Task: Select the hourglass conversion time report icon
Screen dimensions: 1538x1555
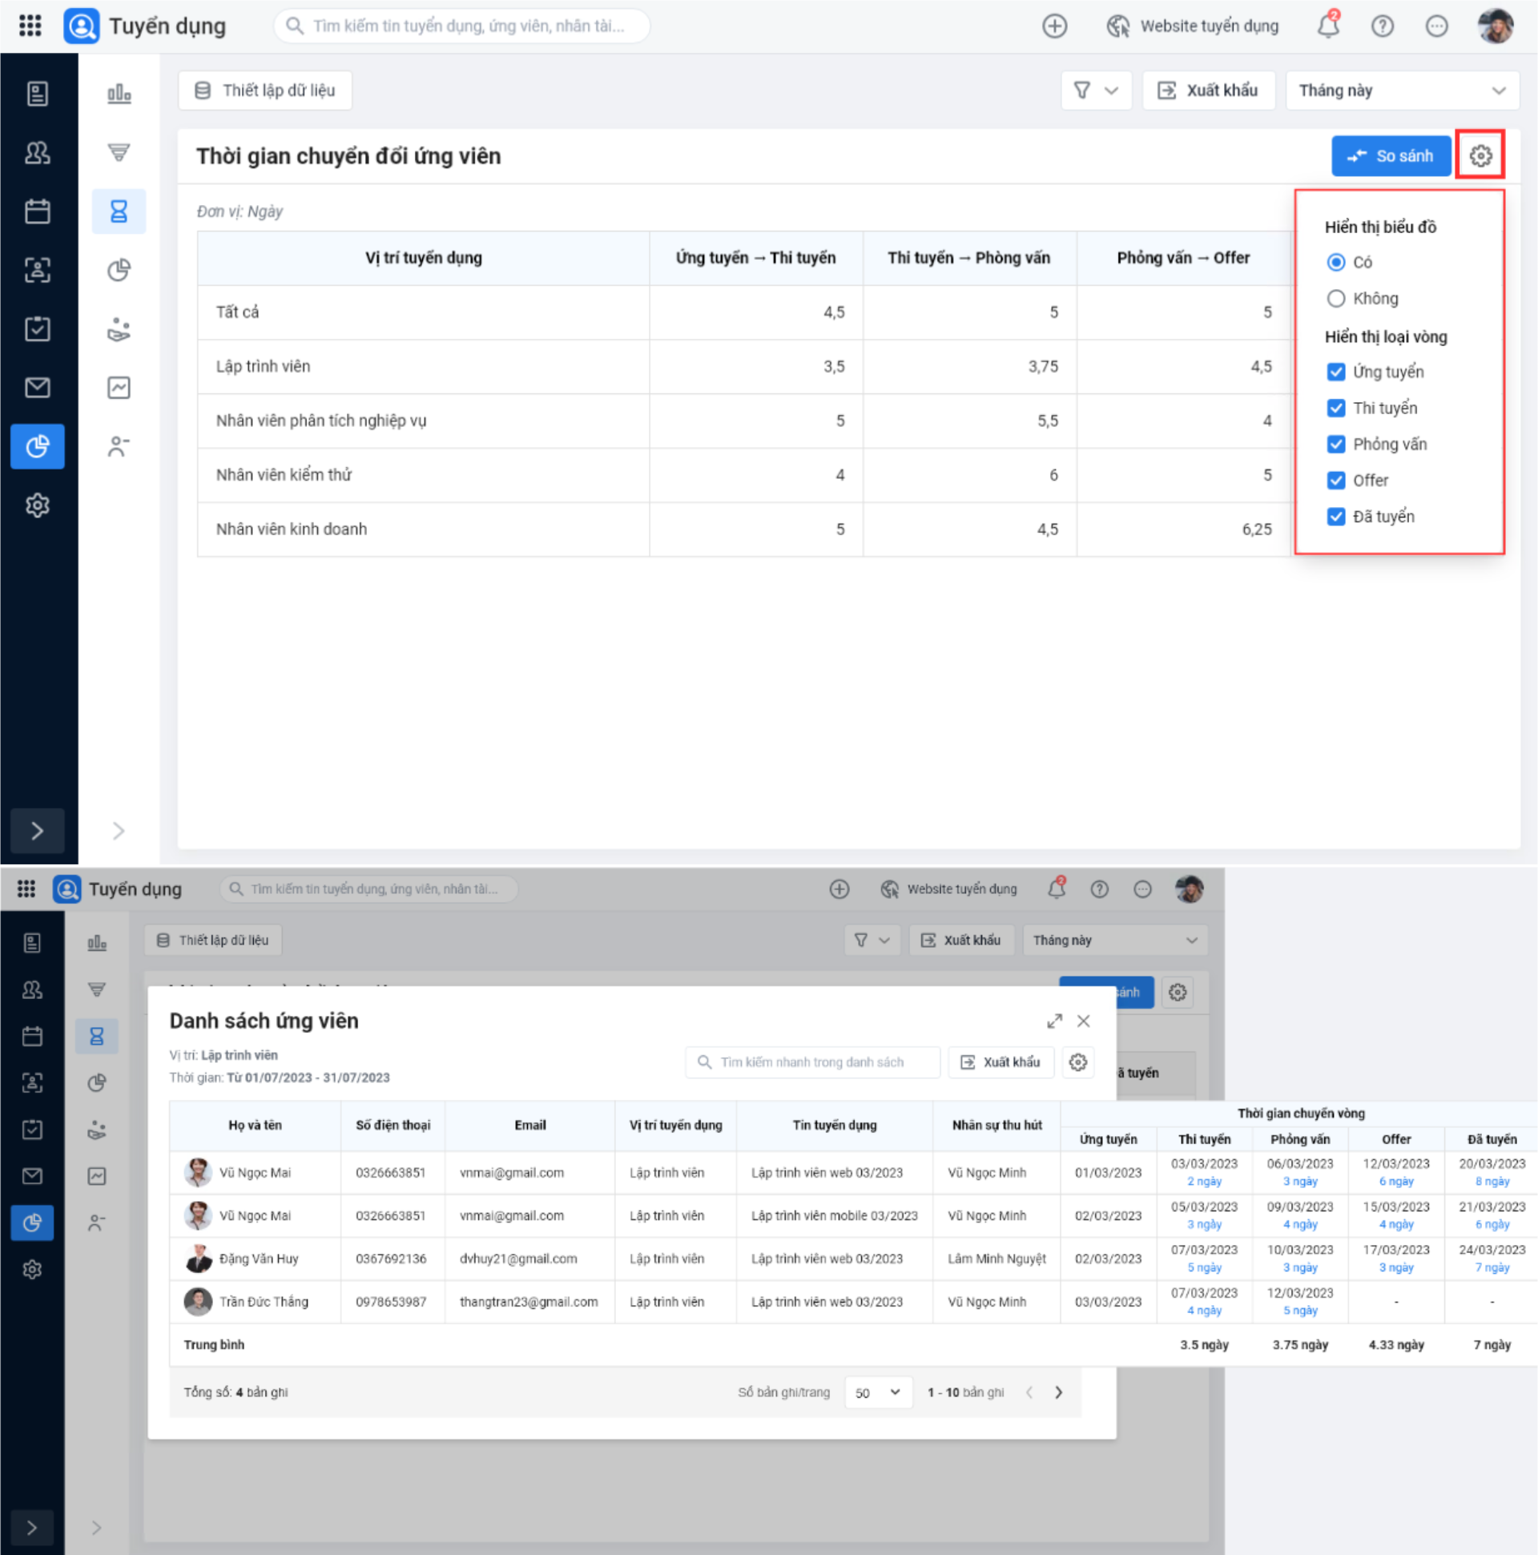Action: click(119, 211)
